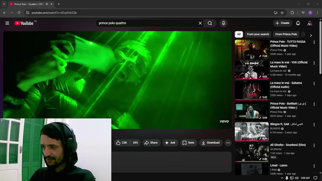Open options for Lmad - Lasso video

pos(314,166)
